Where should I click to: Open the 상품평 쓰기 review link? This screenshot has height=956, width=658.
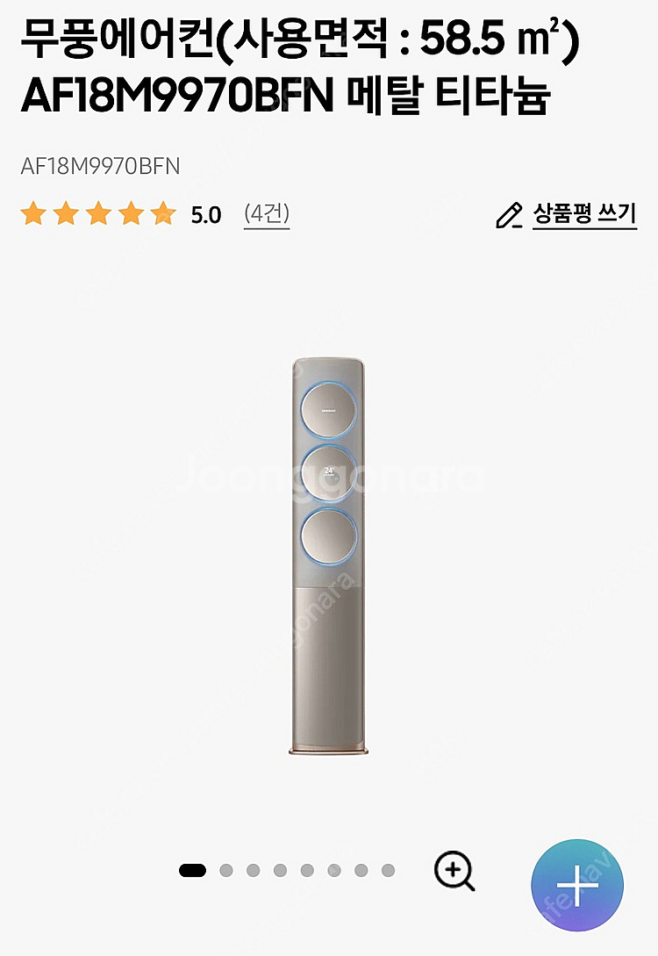(584, 214)
